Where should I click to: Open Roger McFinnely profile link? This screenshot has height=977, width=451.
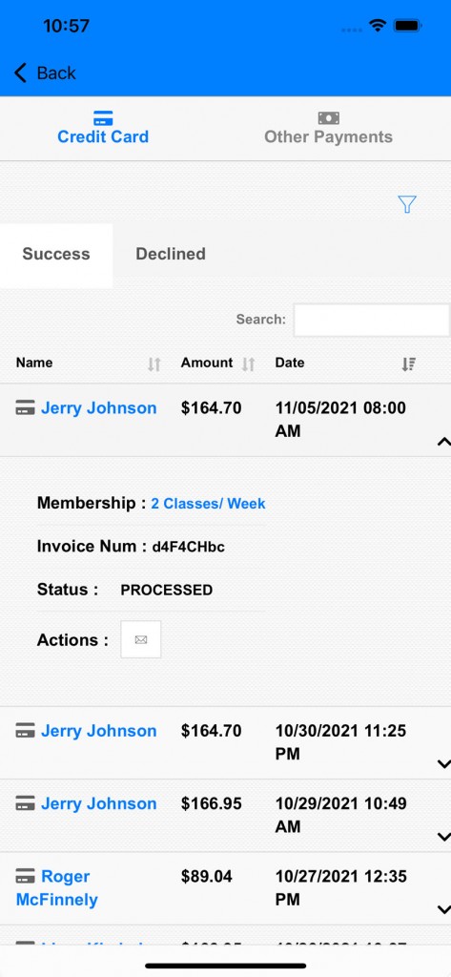click(56, 888)
